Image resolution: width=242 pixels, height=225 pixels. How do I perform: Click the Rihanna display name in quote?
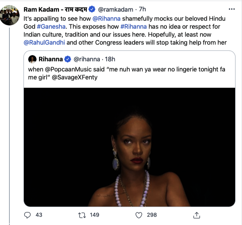tap(50, 59)
